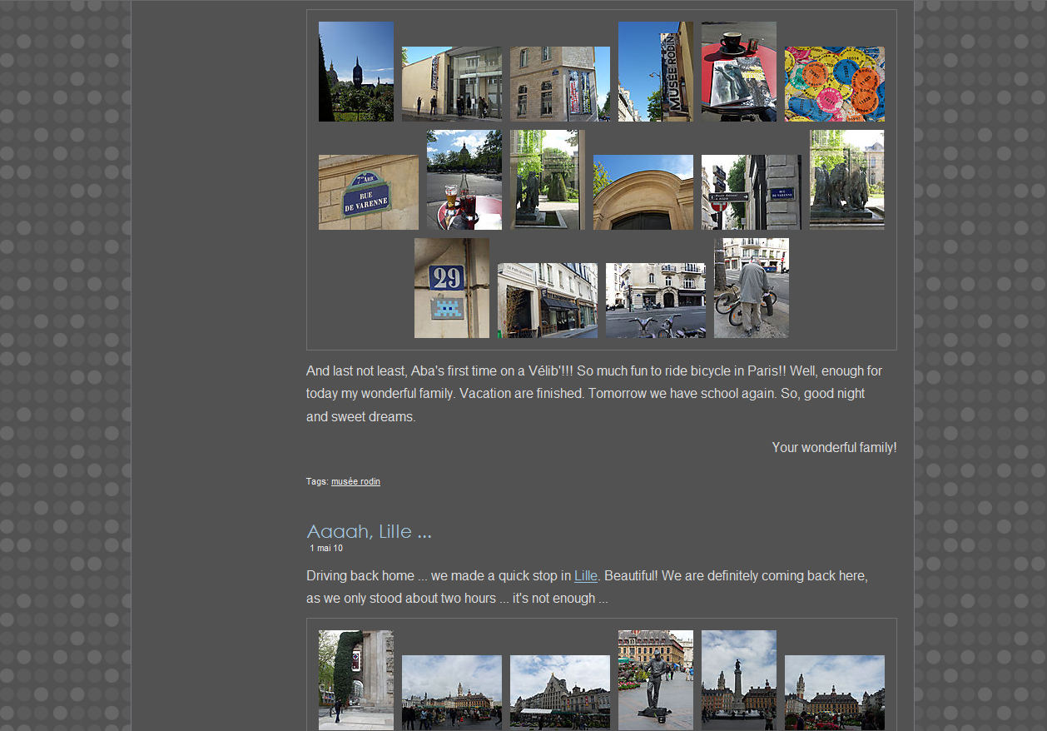
Task: View the drinks on café table photo
Action: (464, 180)
